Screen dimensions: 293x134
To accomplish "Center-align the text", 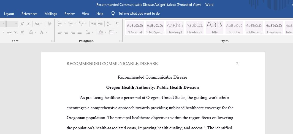I will click(x=66, y=32).
